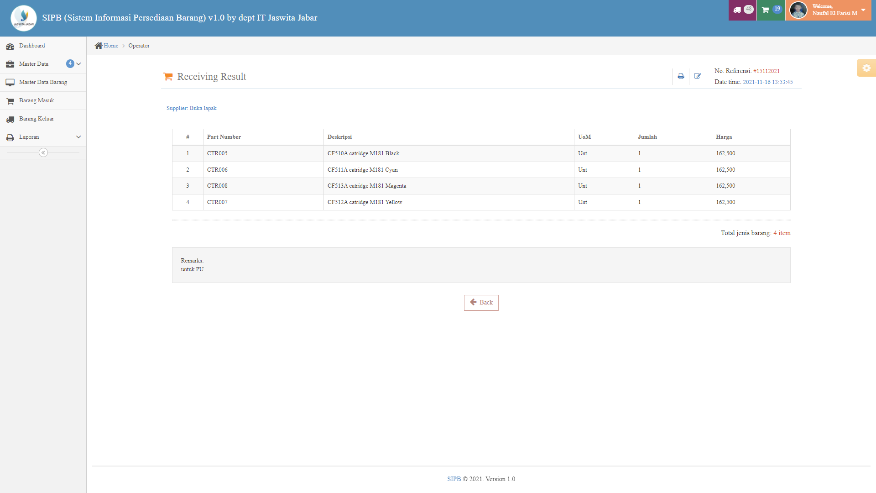Click the user avatar photo in header
The height and width of the screenshot is (493, 876).
[798, 10]
